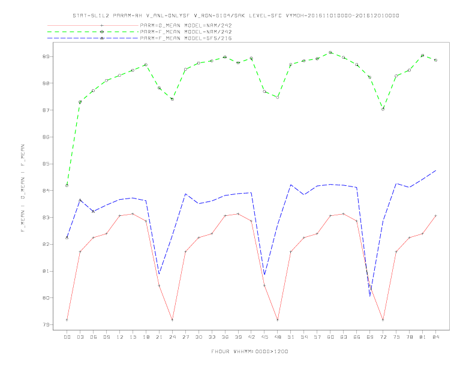The image size is (475, 367).
Task: Click the red plus data marker above hour 00
Action: pyautogui.click(x=67, y=320)
